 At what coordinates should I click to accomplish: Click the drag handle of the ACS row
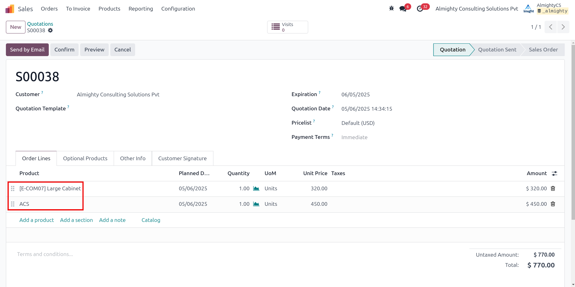point(13,204)
